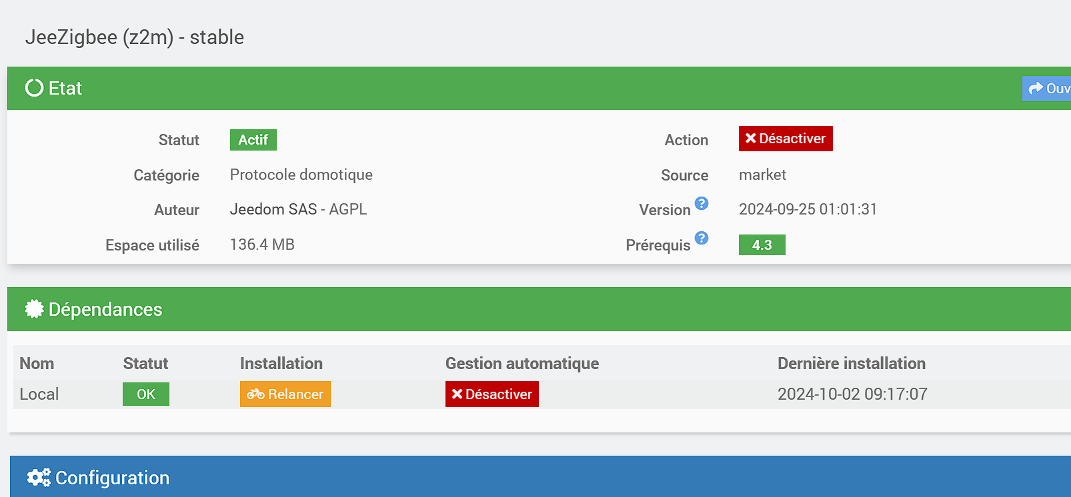This screenshot has height=497, width=1071.
Task: Disable the plugin with the Action Désactiver button
Action: (x=786, y=139)
